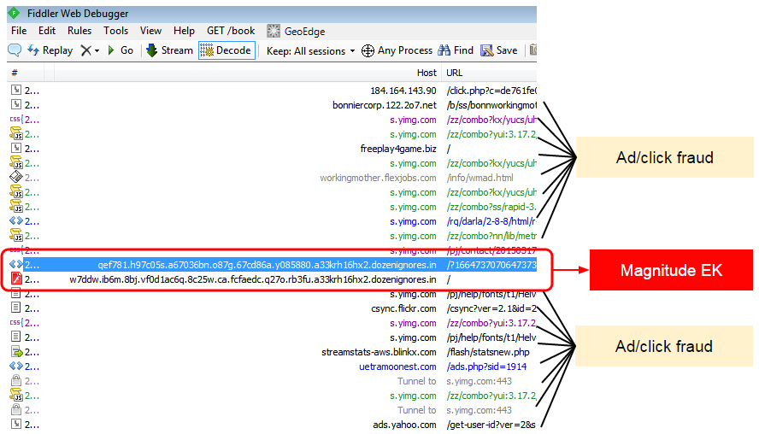The height and width of the screenshot is (434, 759).
Task: Click the /click.php?c=de761fe URL
Action: pyautogui.click(x=491, y=91)
